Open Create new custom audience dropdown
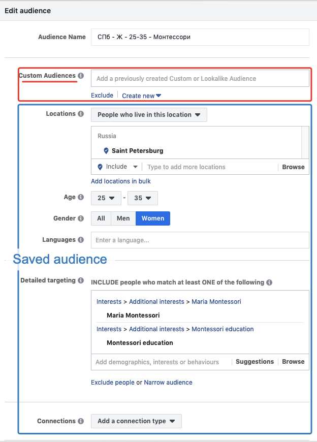Viewport: 317px width, 442px height. 141,96
